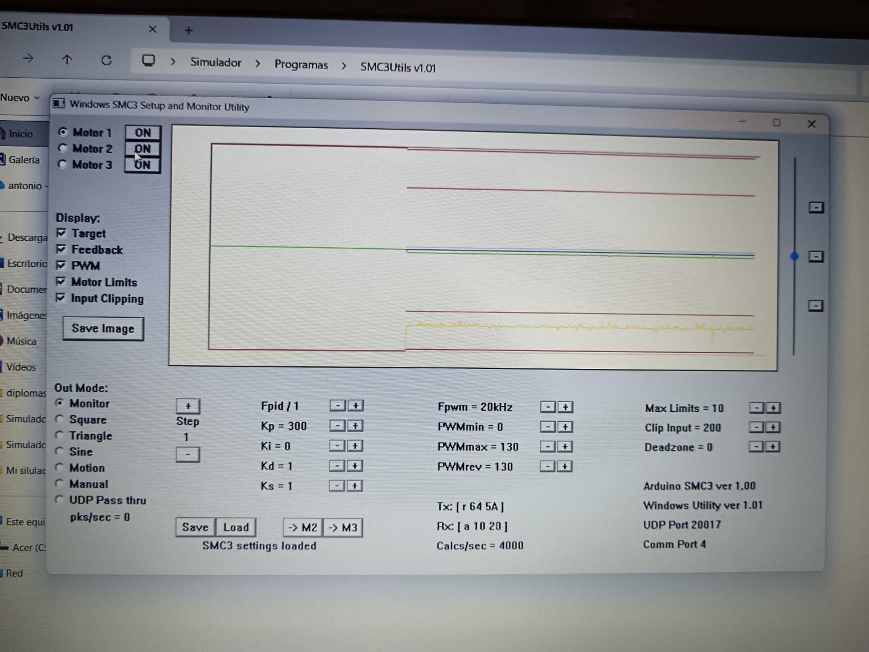Toggle the Motor 3 ON button
This screenshot has height=652, width=869.
click(x=143, y=165)
